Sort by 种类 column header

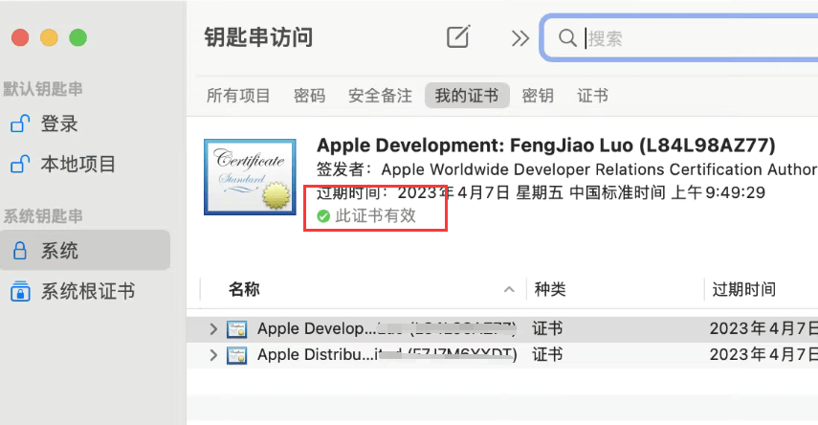coord(550,289)
